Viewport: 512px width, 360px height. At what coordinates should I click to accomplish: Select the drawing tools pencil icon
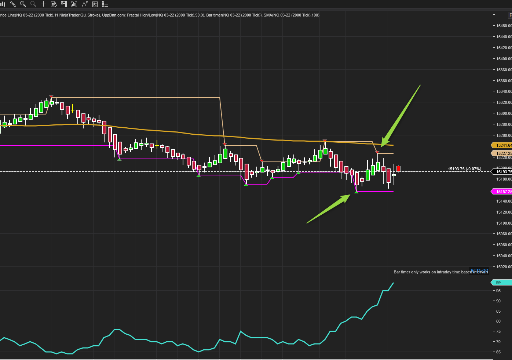click(13, 4)
